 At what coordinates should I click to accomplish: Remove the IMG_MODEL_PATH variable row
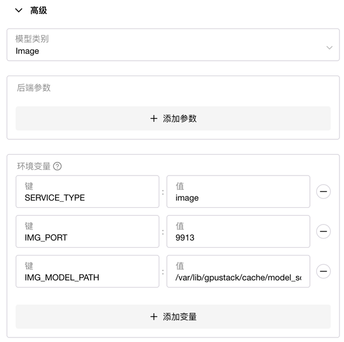pos(324,272)
